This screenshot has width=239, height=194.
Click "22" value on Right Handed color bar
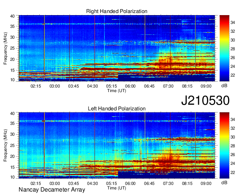233,75
